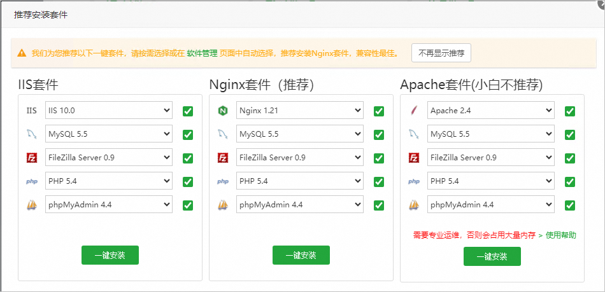Image resolution: width=605 pixels, height=292 pixels.
Task: Click the PHP icon in the Apache suite
Action: (414, 181)
